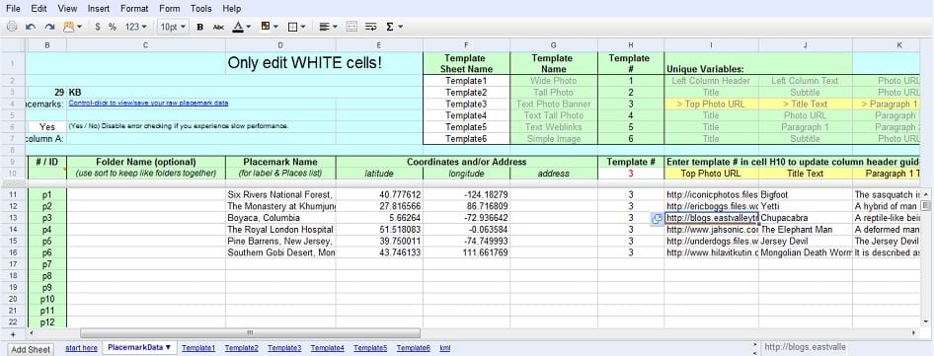Select the latitude 51.518083 cell

click(x=379, y=229)
